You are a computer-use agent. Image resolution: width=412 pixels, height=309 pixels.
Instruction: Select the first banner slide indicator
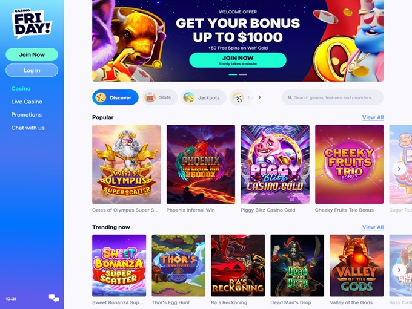tap(233, 74)
